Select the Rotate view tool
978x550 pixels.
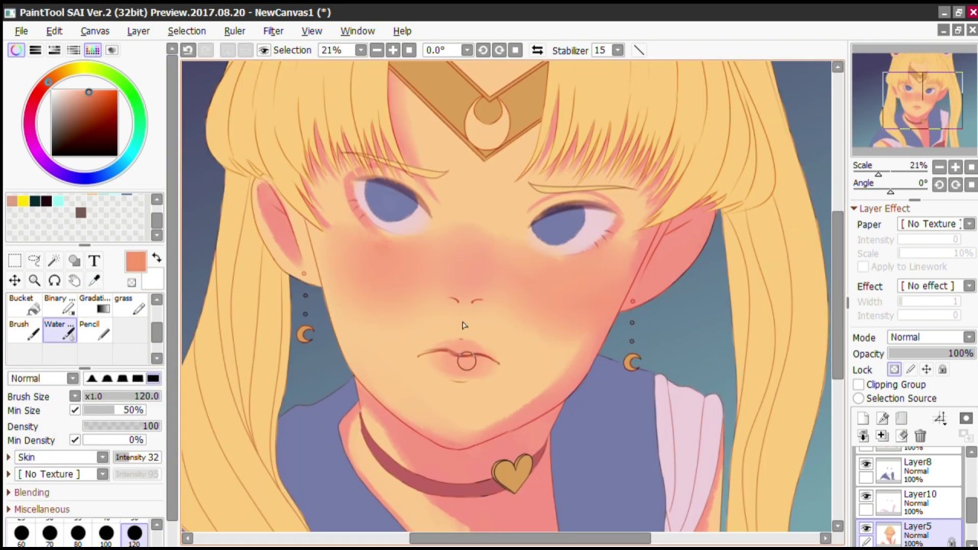(54, 281)
